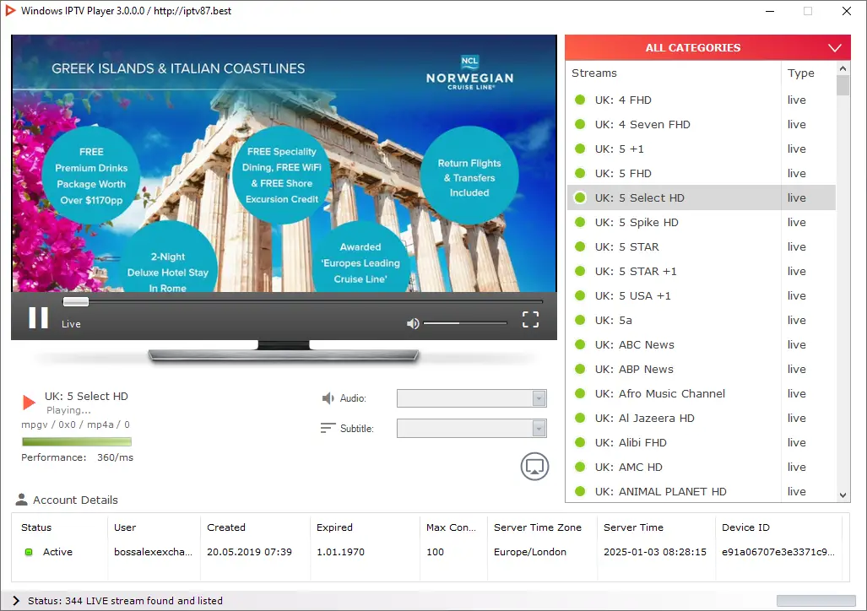This screenshot has height=611, width=867.
Task: Click the Server Time Zone column header
Action: point(538,527)
